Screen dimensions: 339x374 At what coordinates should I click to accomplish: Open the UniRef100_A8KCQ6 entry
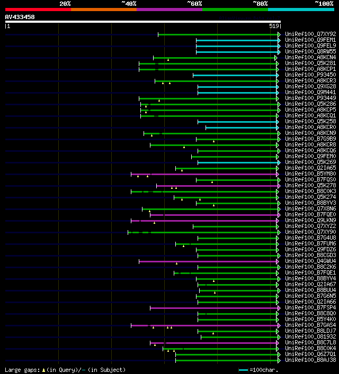[x=310, y=151]
